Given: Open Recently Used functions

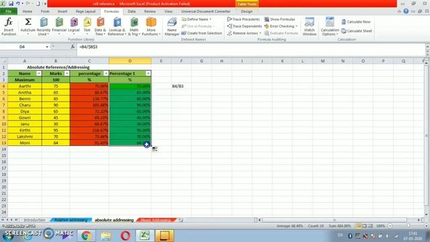Looking at the screenshot, I should pyautogui.click(x=44, y=27).
